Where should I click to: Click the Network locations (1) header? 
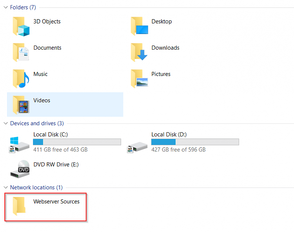[x=36, y=187]
